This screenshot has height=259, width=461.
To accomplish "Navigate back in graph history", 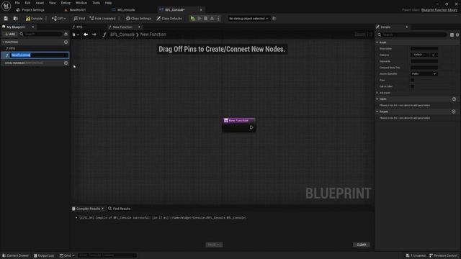I will pyautogui.click(x=86, y=35).
